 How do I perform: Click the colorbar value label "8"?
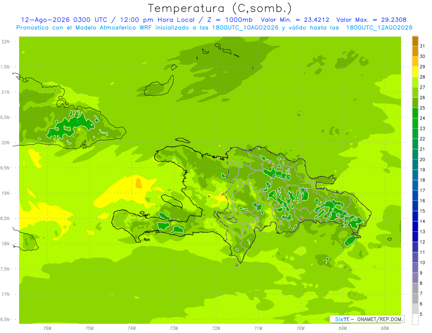pos(421,283)
